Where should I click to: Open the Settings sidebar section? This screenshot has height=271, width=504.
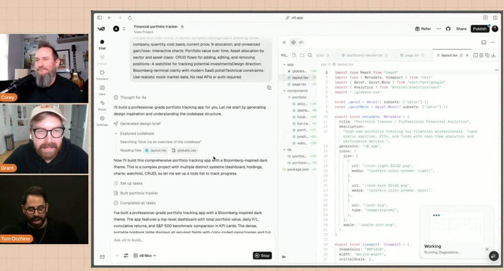click(x=102, y=121)
